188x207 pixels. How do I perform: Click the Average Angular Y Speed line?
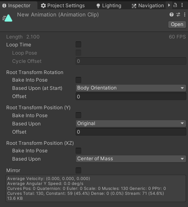45,184
